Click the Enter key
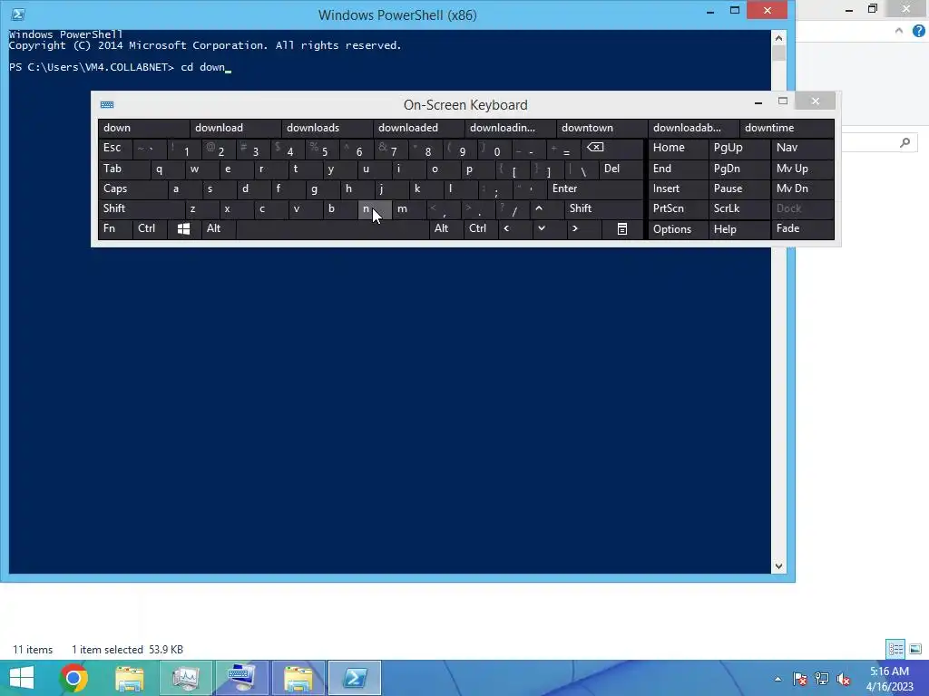This screenshot has width=929, height=696. point(595,188)
